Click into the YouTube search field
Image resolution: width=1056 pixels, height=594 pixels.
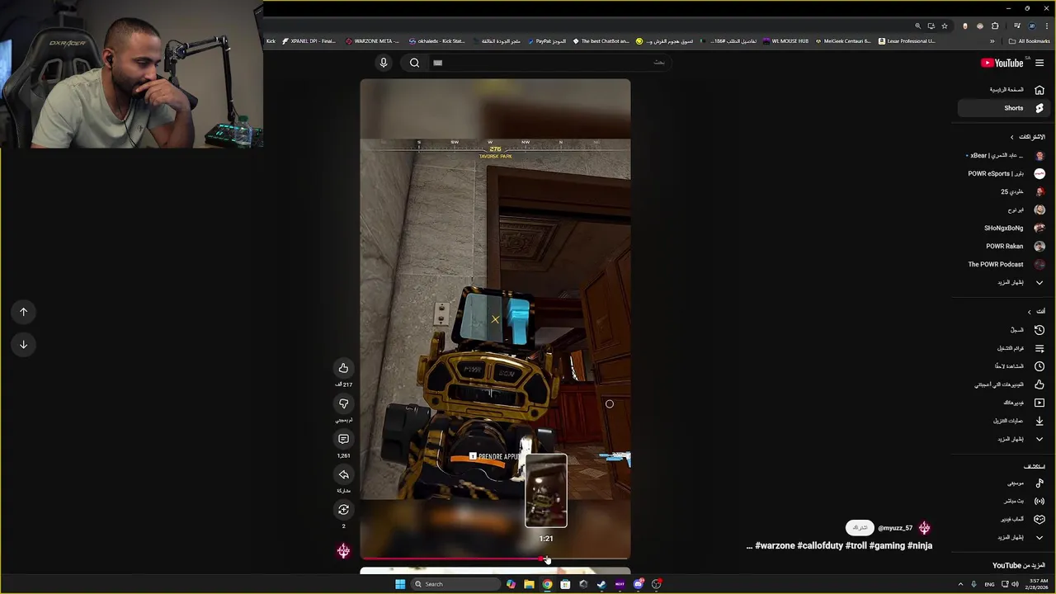(549, 63)
